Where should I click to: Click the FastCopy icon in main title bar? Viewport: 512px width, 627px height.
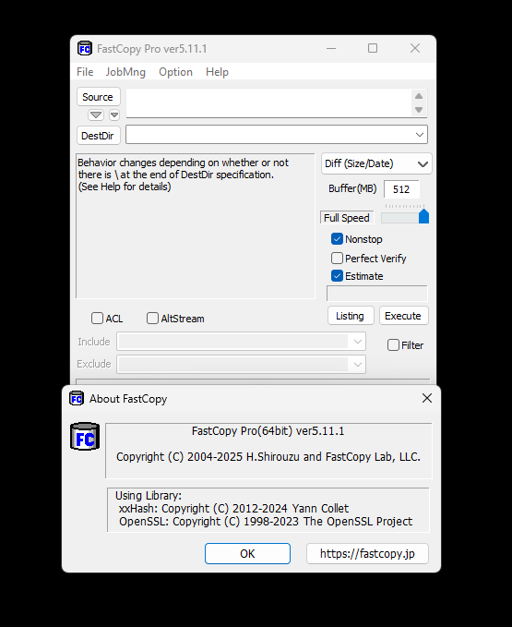coord(84,48)
